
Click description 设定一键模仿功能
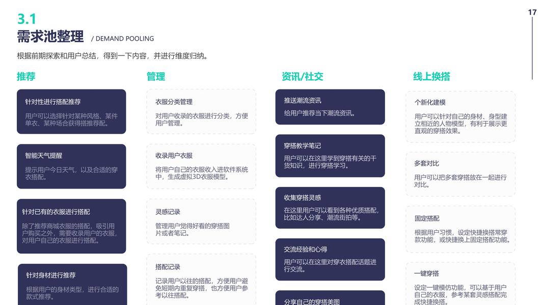(460, 294)
